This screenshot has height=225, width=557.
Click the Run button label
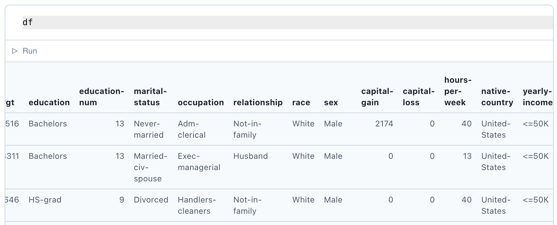[30, 51]
